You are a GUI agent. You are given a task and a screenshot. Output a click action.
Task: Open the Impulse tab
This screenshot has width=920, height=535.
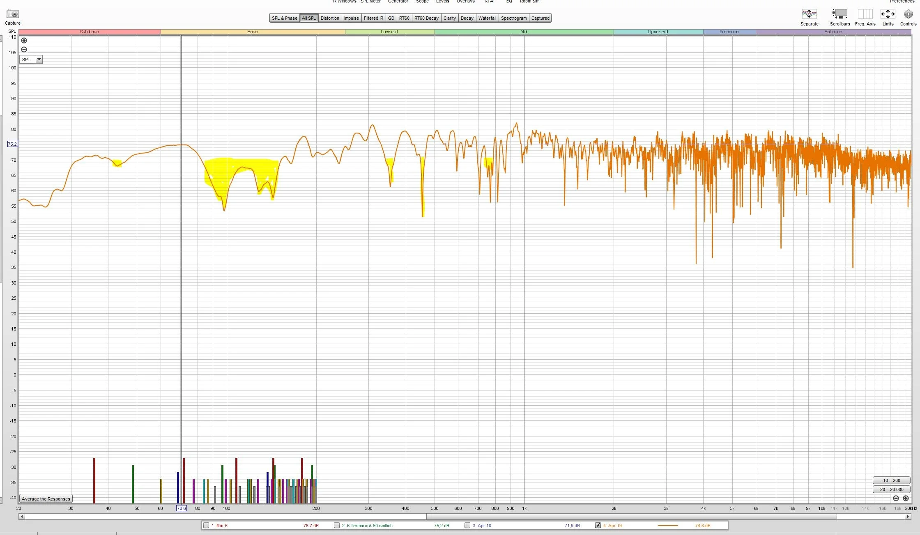pyautogui.click(x=351, y=18)
